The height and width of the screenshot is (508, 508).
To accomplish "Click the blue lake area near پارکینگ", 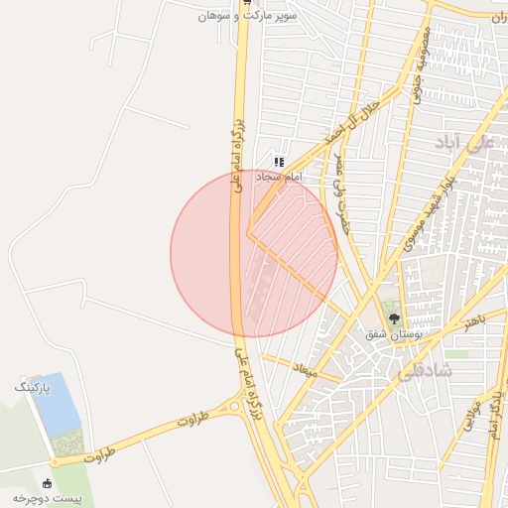I will coord(57,404).
